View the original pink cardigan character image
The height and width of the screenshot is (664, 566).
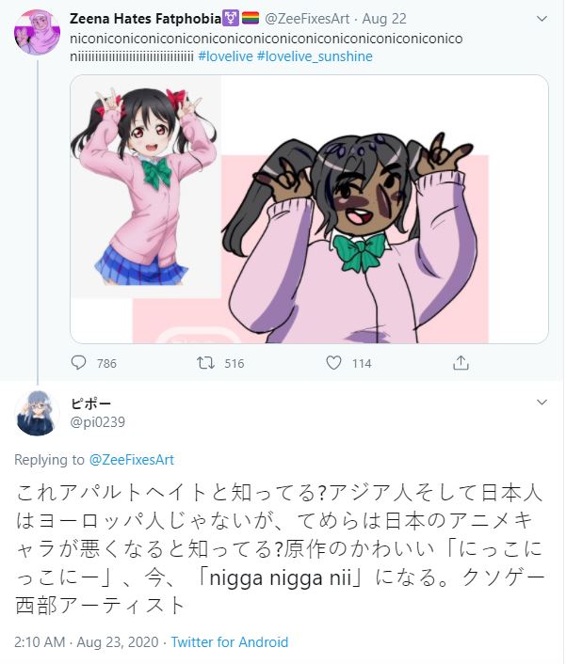(x=146, y=187)
